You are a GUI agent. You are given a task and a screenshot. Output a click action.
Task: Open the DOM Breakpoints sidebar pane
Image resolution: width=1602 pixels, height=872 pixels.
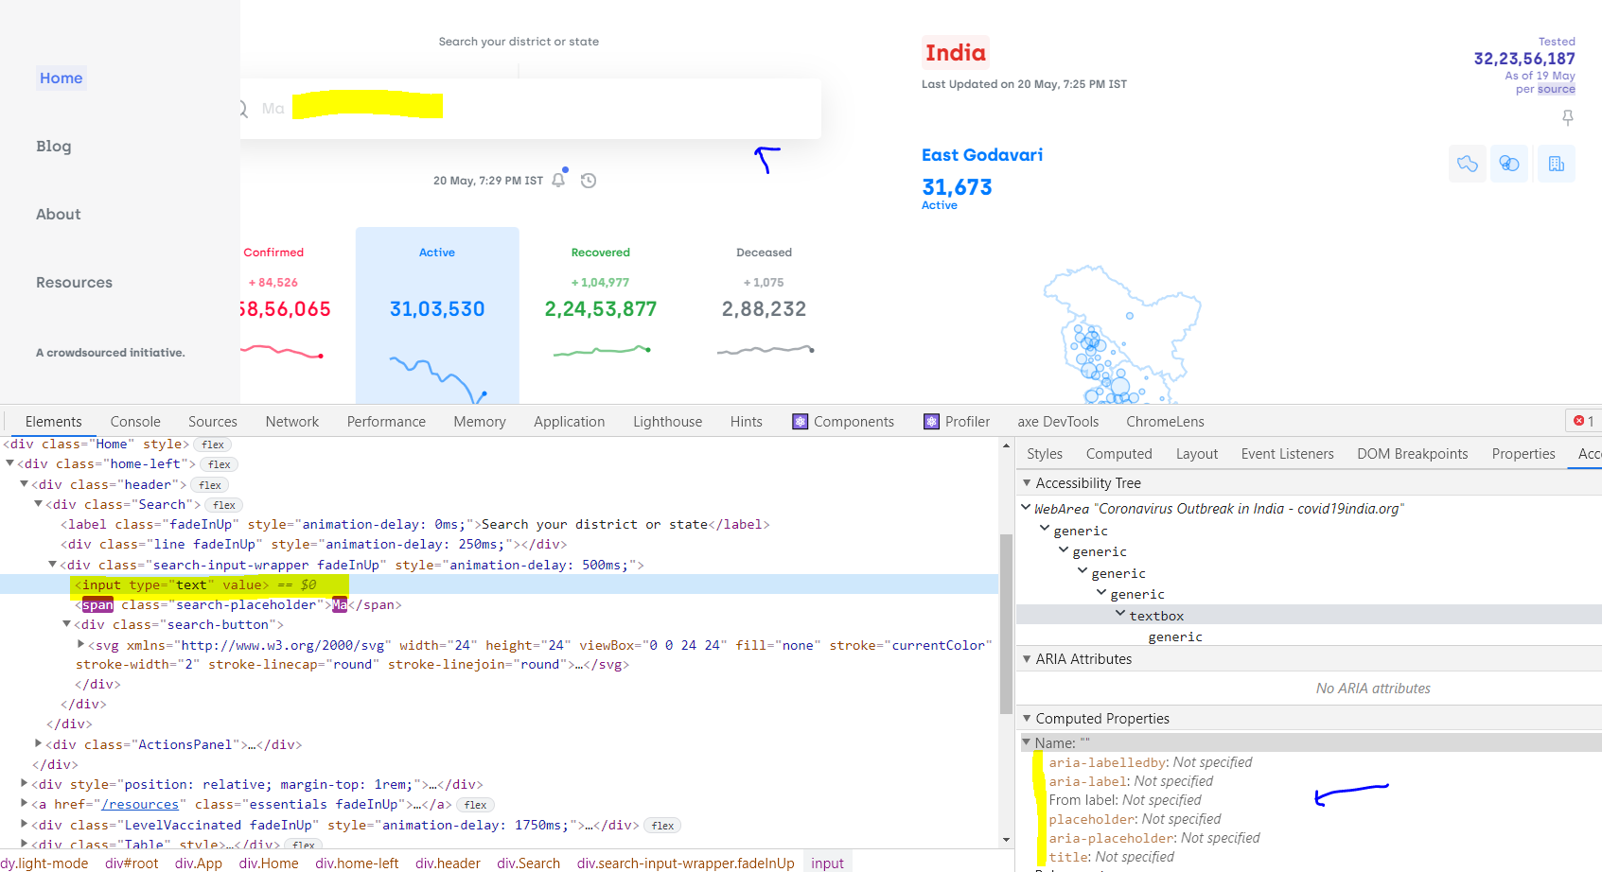pos(1413,454)
